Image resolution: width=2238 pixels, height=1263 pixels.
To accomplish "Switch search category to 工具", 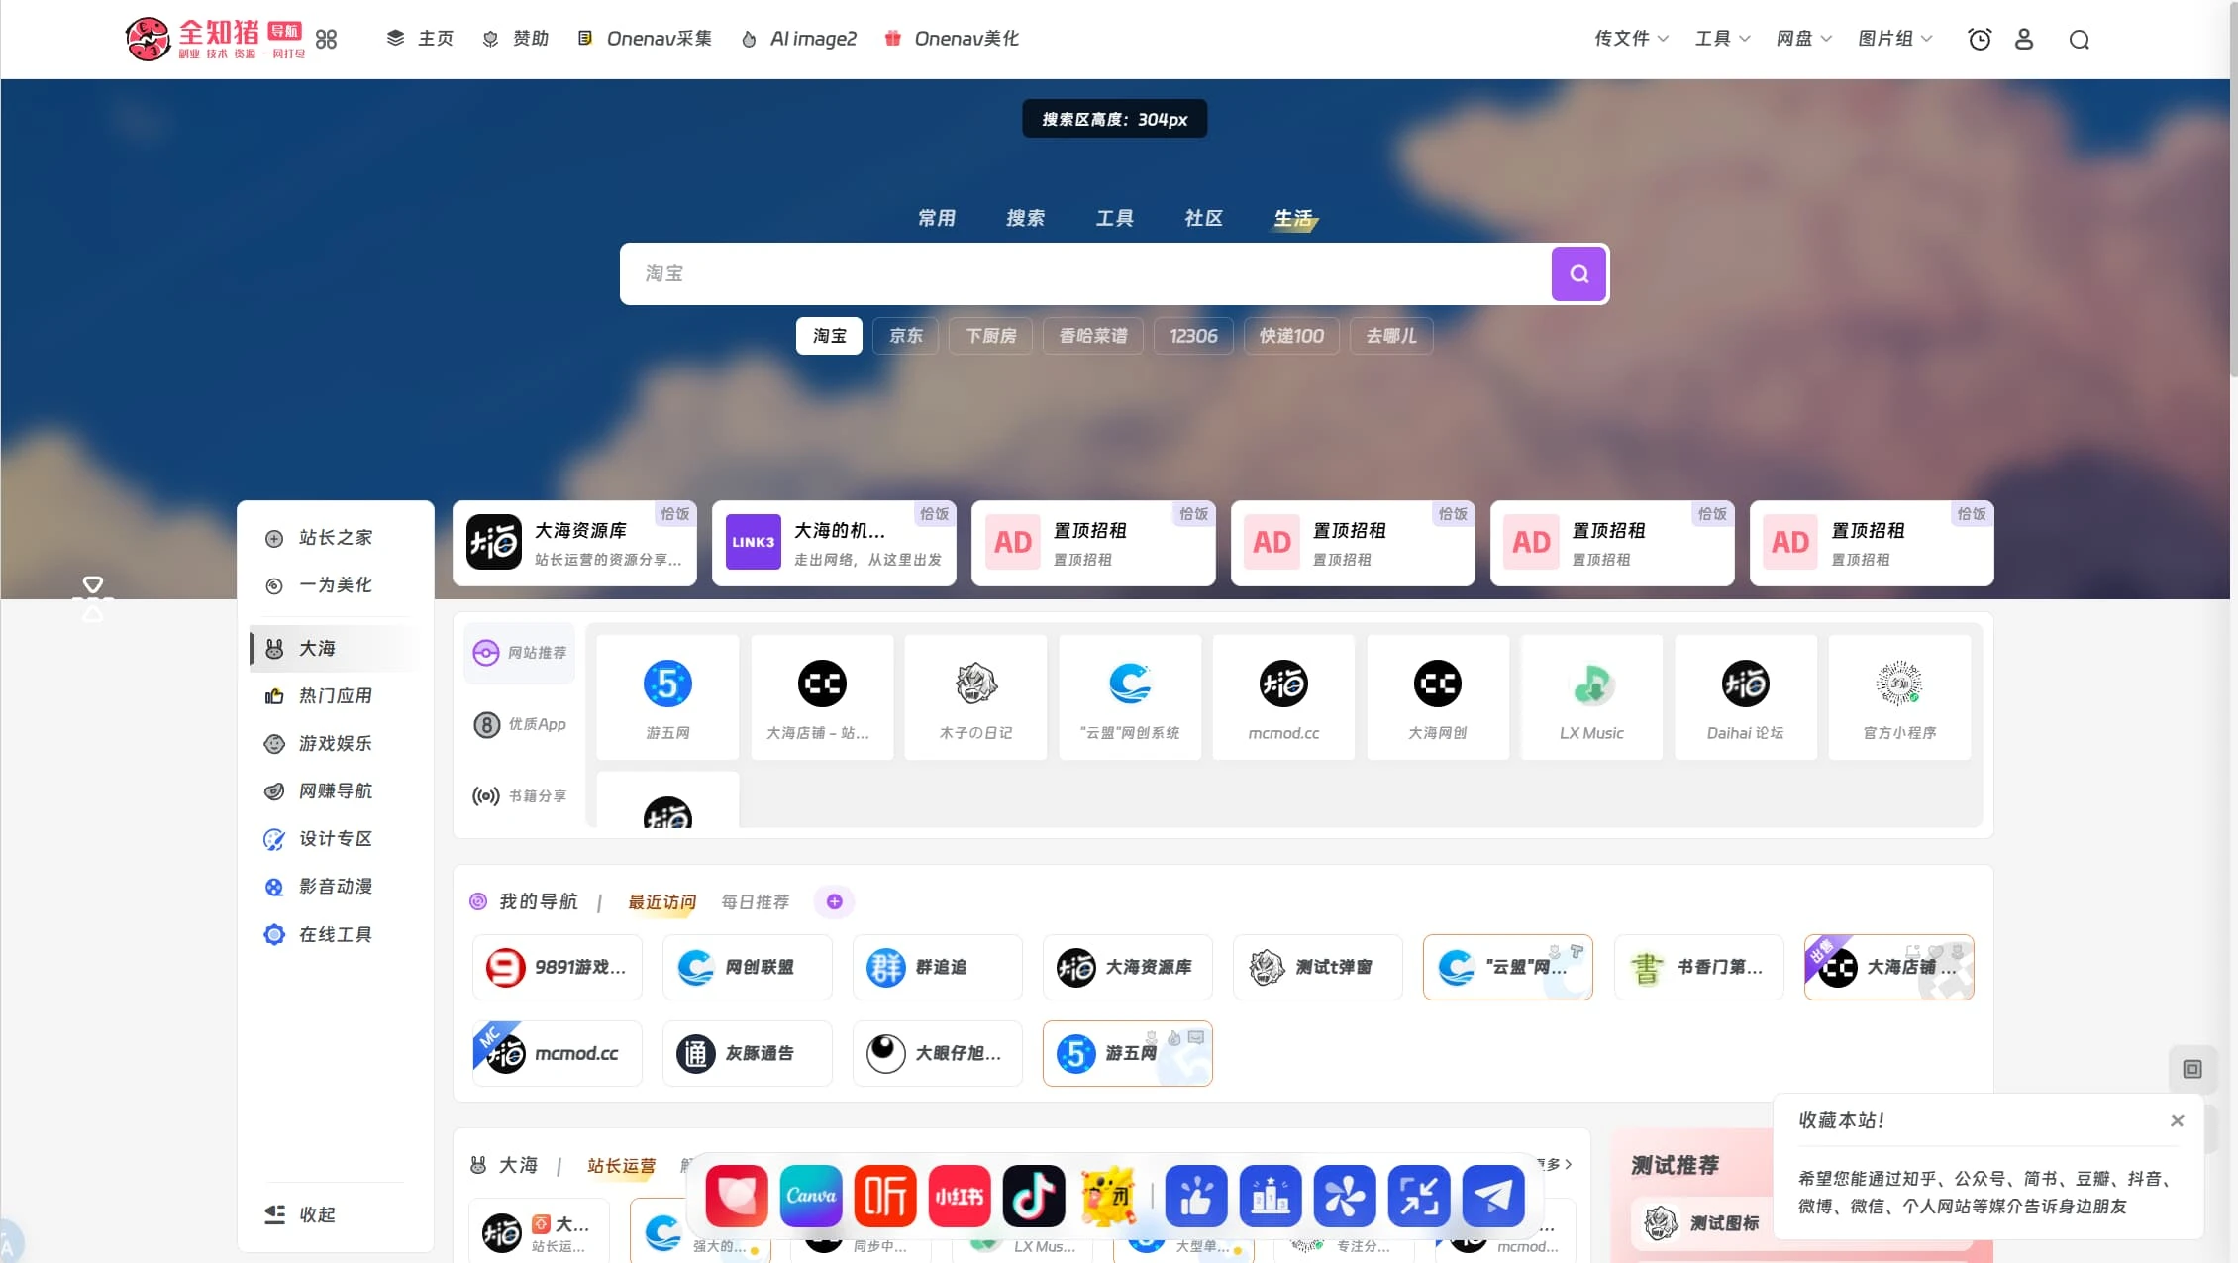I will (x=1114, y=218).
